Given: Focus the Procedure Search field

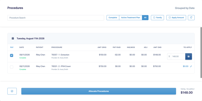Looking at the screenshot, I should (56, 18).
